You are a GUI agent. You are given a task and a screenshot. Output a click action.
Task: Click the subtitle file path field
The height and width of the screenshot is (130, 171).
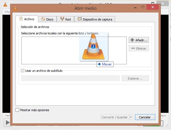71,78
